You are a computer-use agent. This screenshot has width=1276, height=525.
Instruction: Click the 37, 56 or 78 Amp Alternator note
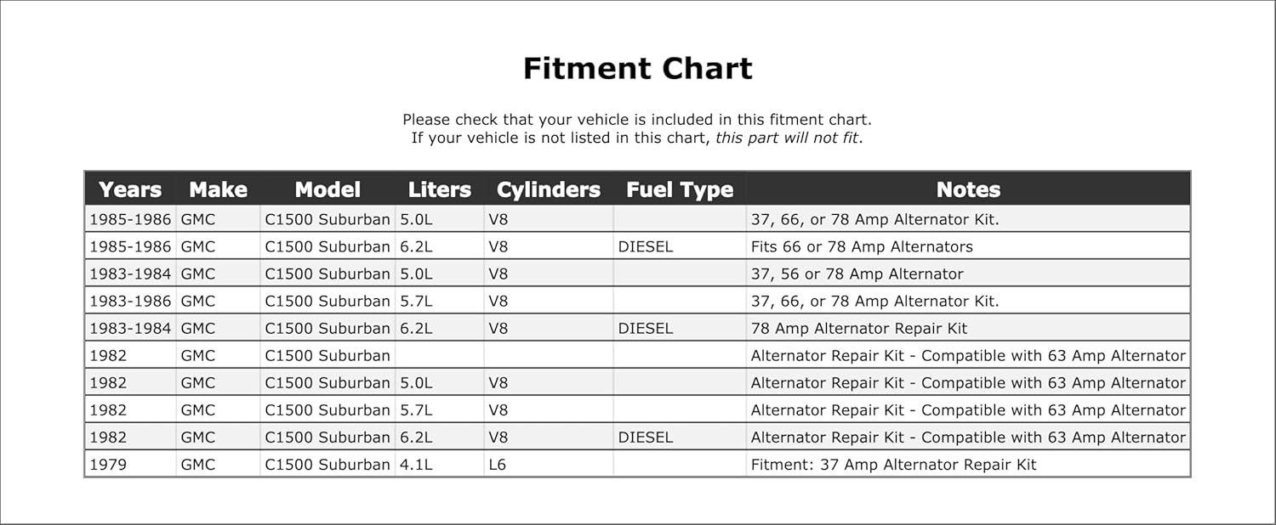[x=857, y=274]
